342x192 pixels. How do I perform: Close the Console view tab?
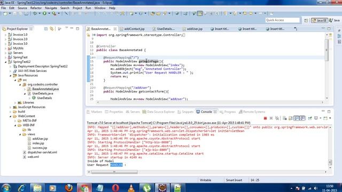(x=215, y=111)
